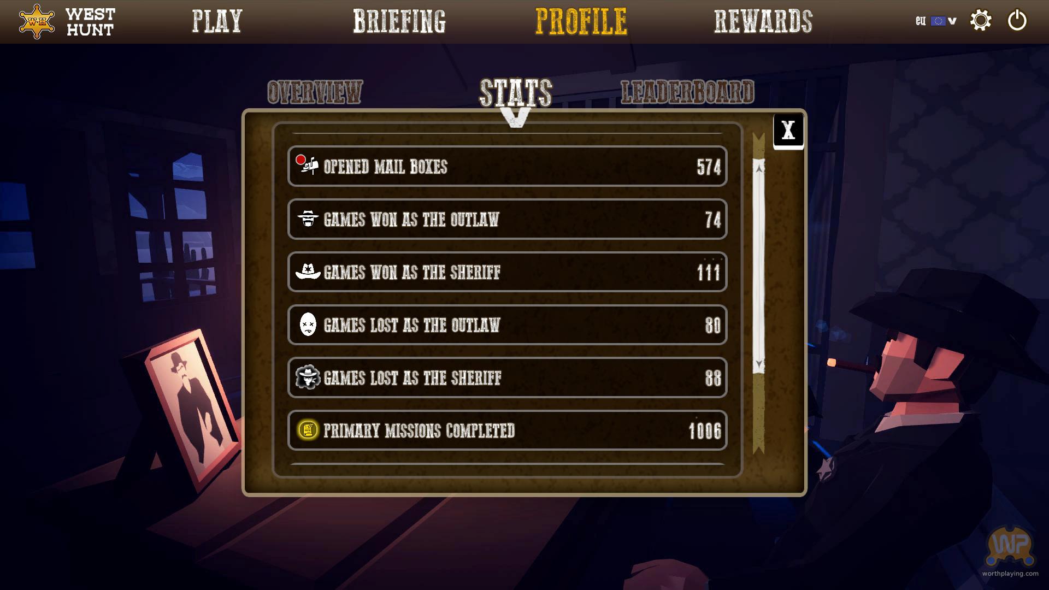Click the scrollbar down arrow
Viewport: 1049px width, 590px height.
point(759,364)
